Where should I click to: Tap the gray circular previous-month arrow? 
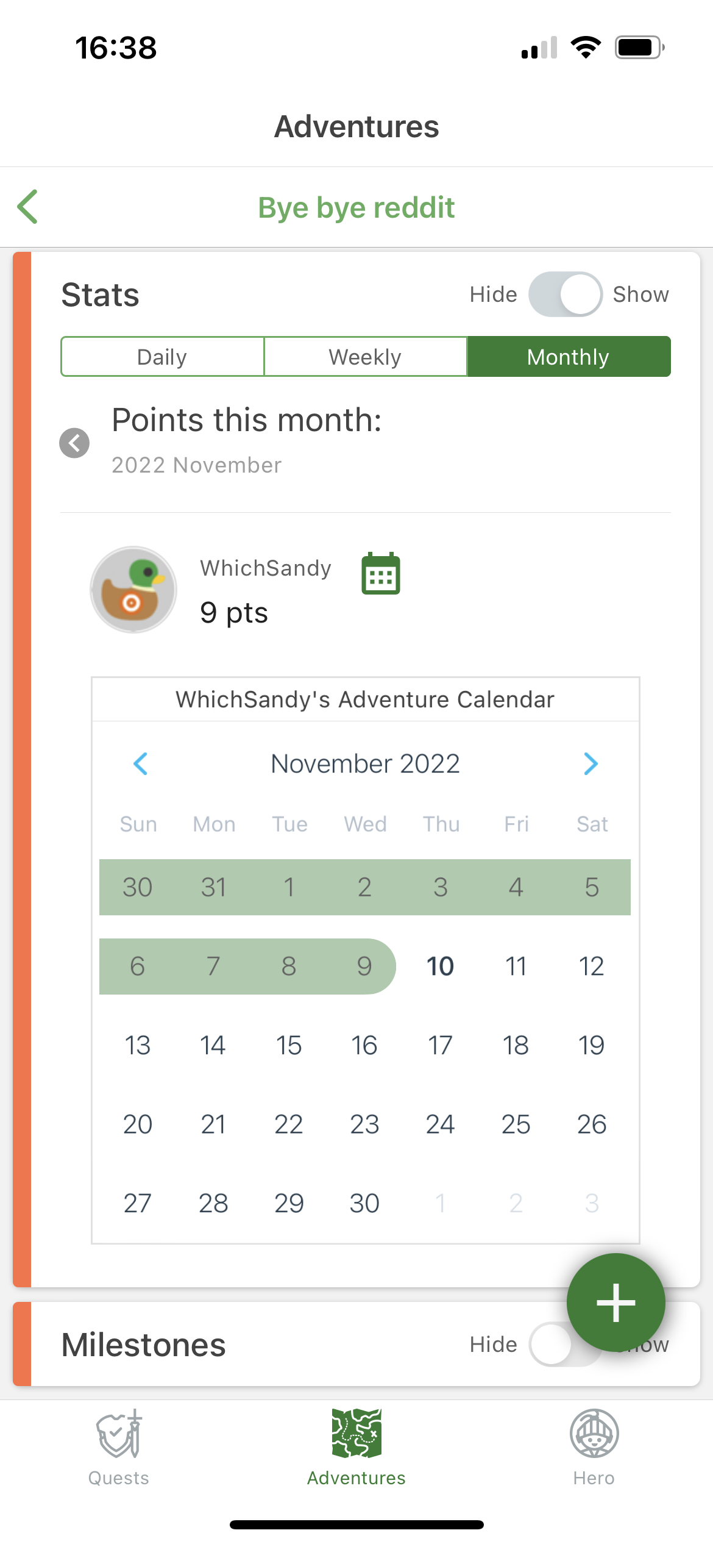tap(74, 443)
